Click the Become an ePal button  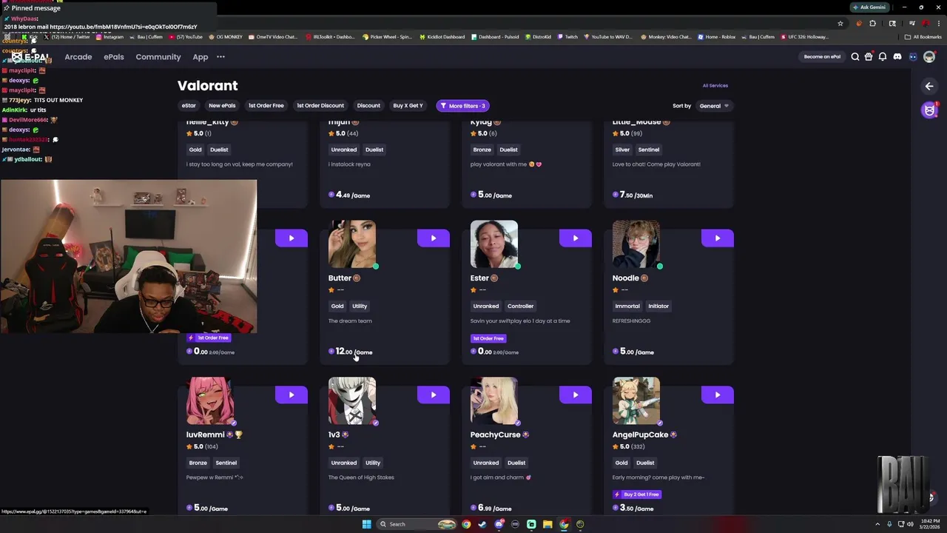click(x=823, y=57)
